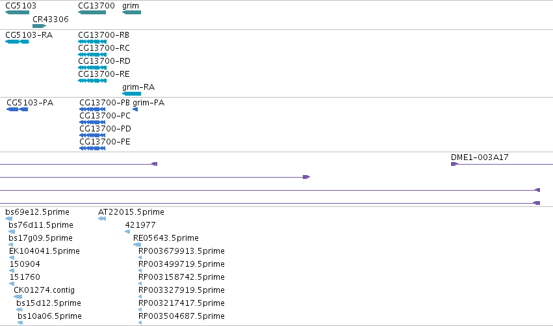Open the CG13700 gene label
The height and width of the screenshot is (326, 553).
pos(96,6)
